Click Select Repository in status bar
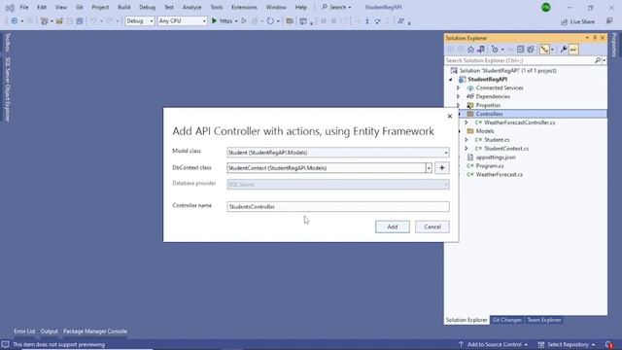This screenshot has height=350, width=622. point(567,344)
